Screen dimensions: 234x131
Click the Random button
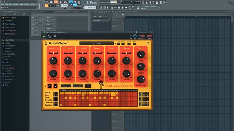129,44
